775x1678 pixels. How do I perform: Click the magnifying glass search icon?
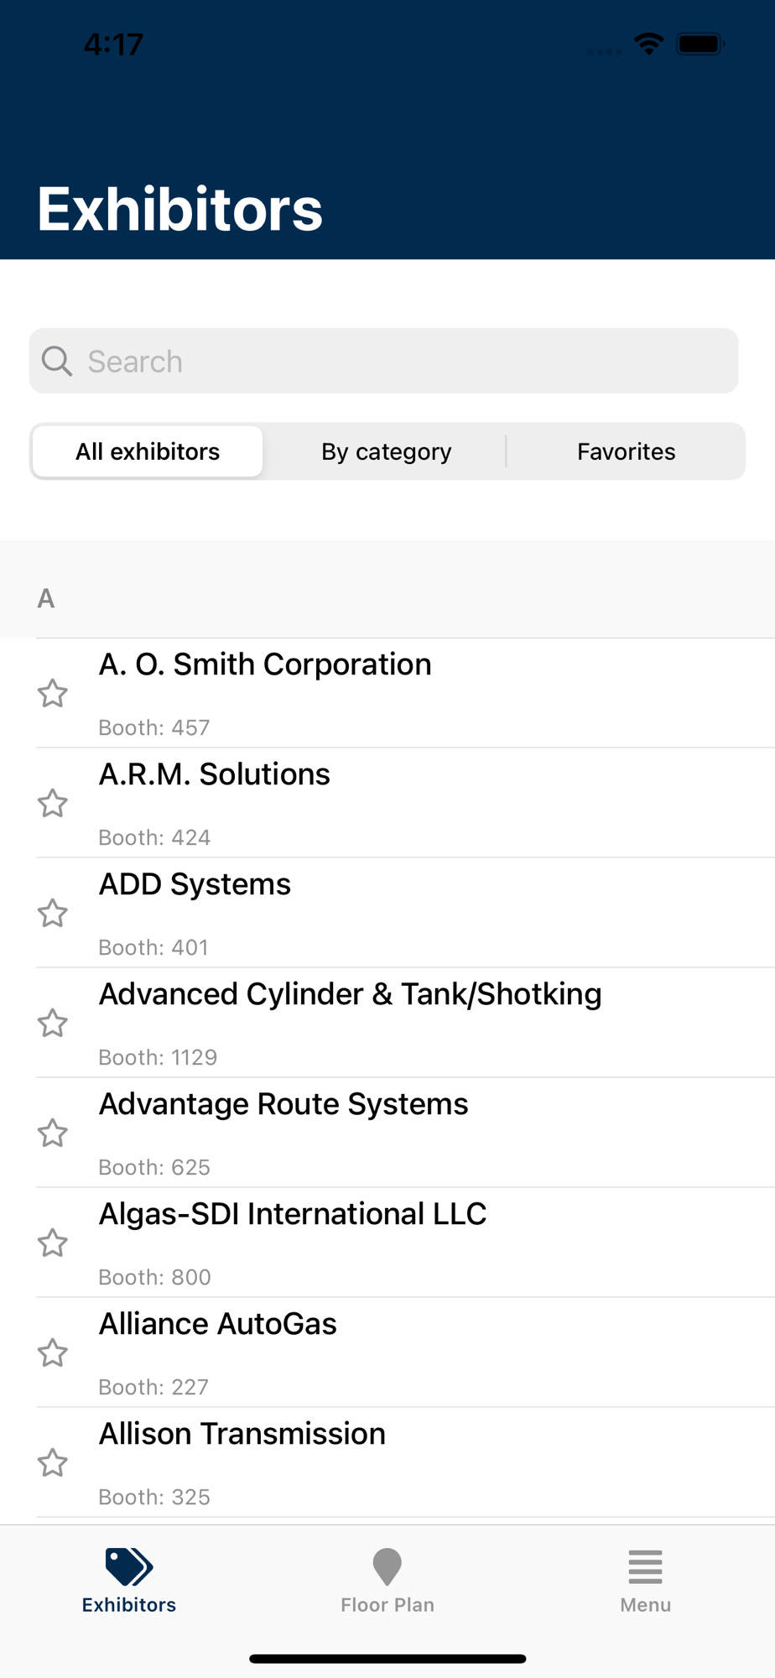(x=57, y=361)
